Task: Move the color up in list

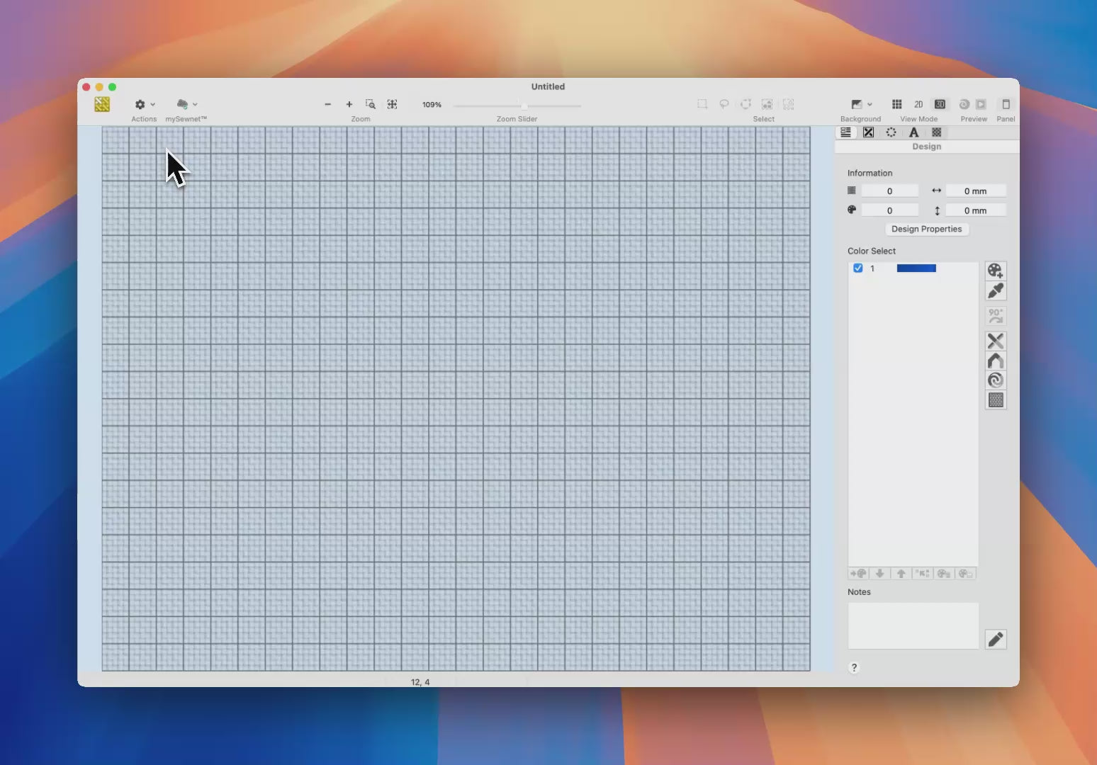Action: (901, 574)
